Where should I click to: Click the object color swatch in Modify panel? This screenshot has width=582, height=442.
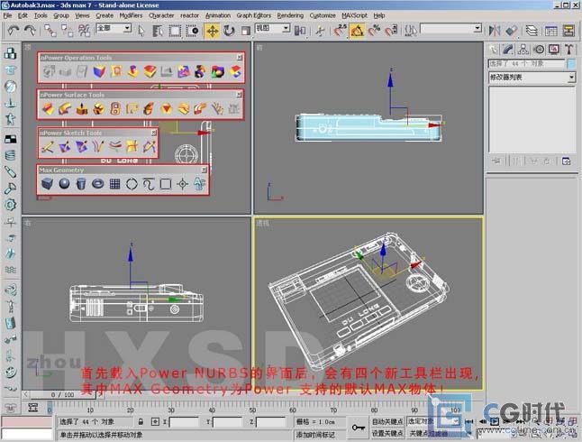point(571,63)
